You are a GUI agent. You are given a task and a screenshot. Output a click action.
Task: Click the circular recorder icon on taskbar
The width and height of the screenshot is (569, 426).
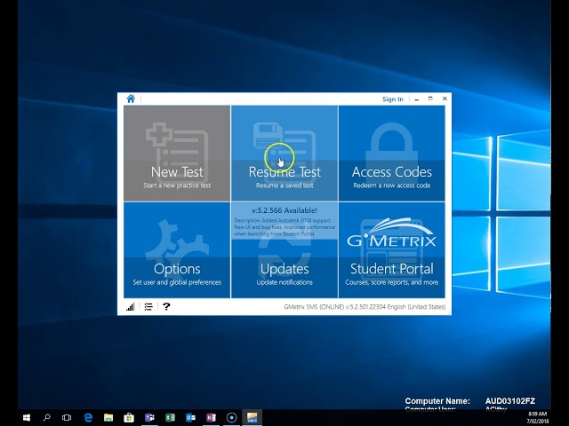pyautogui.click(x=231, y=418)
